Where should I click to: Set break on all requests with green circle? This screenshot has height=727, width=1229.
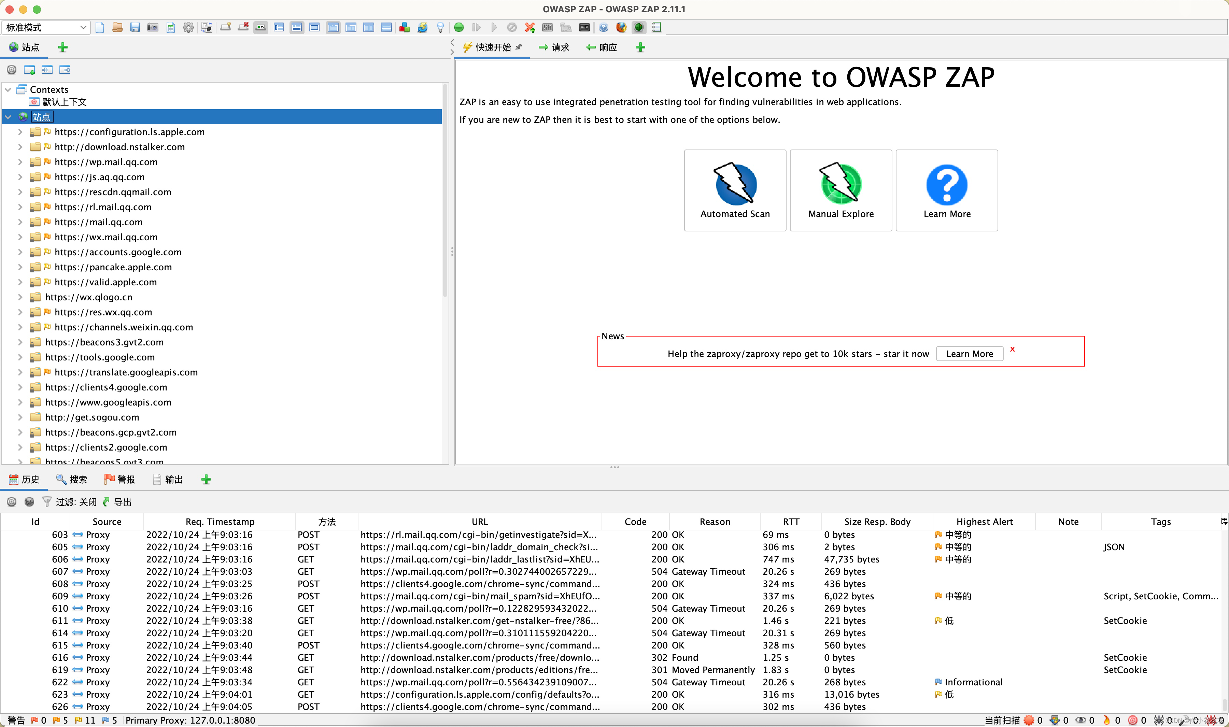(458, 27)
